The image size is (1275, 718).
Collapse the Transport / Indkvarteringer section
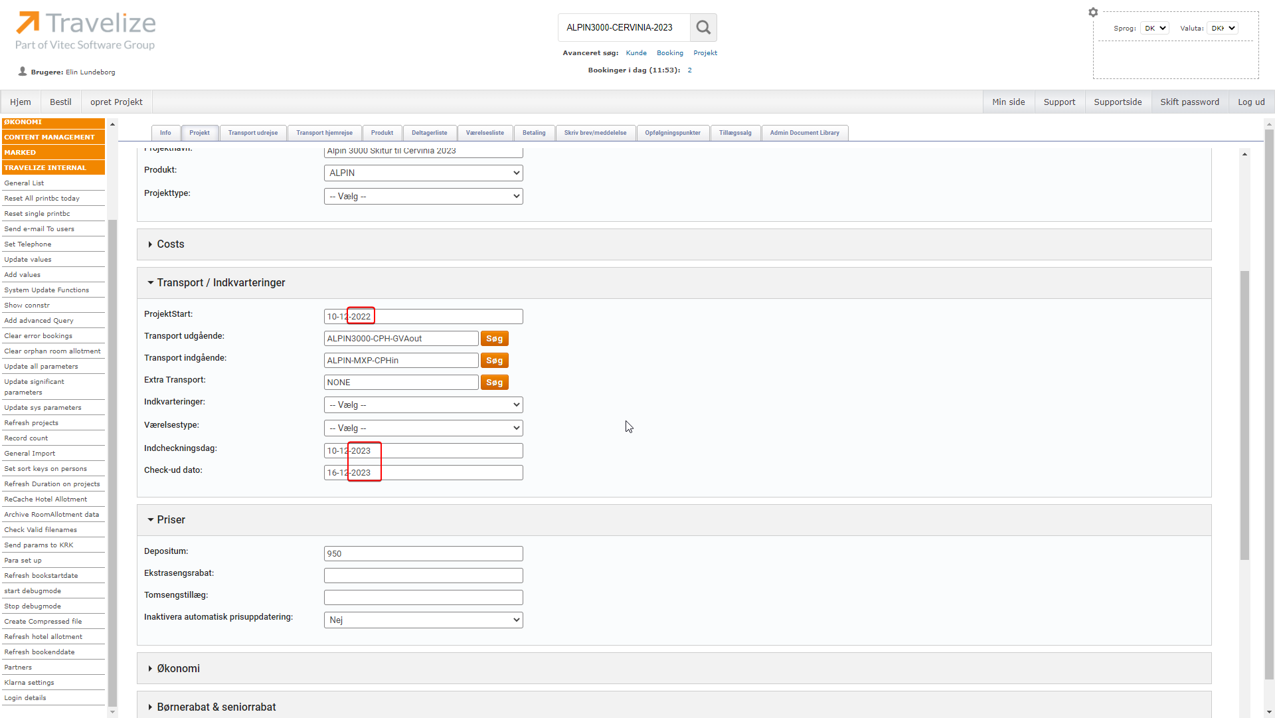220,283
